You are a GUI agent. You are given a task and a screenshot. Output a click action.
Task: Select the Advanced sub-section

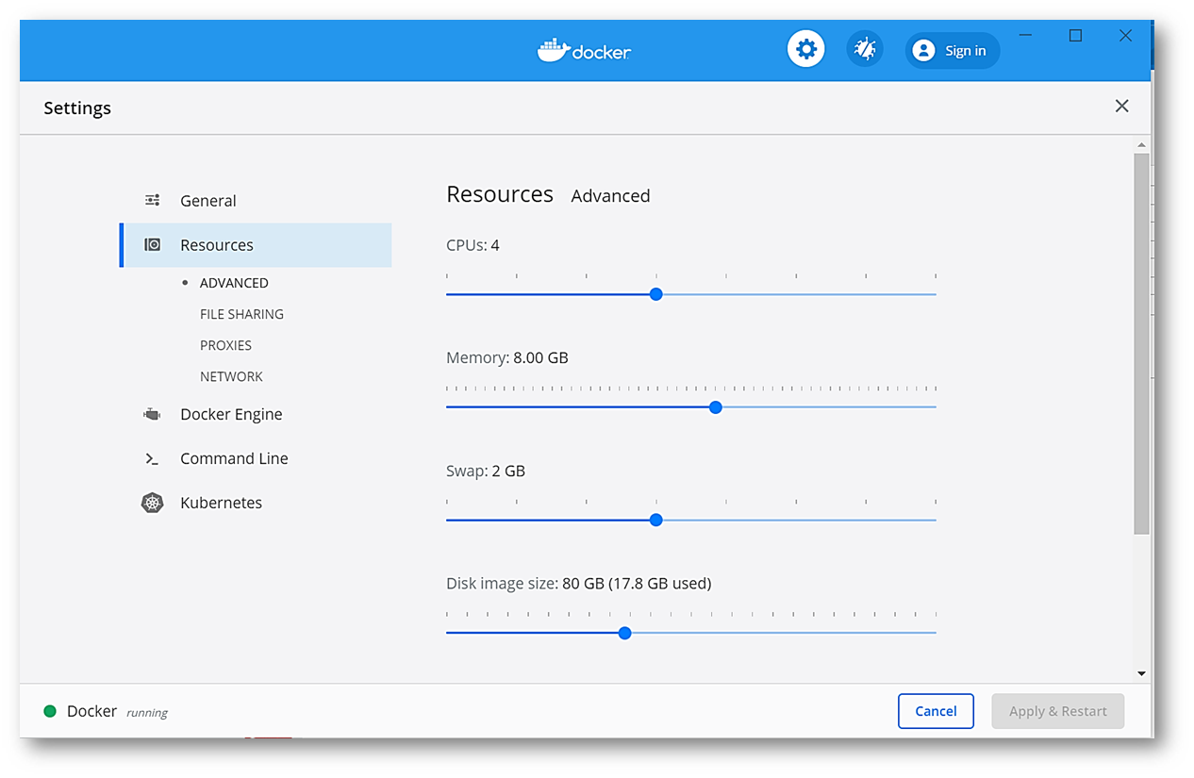coord(234,283)
